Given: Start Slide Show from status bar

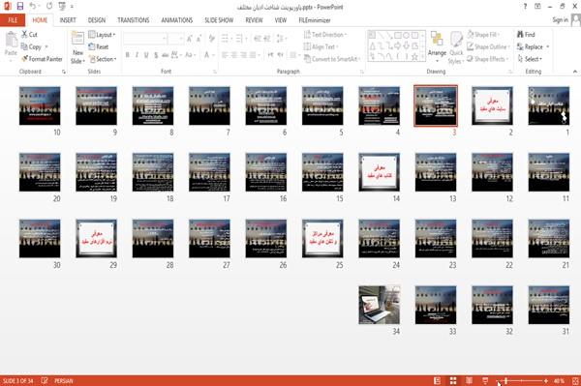Looking at the screenshot, I should pyautogui.click(x=485, y=380).
